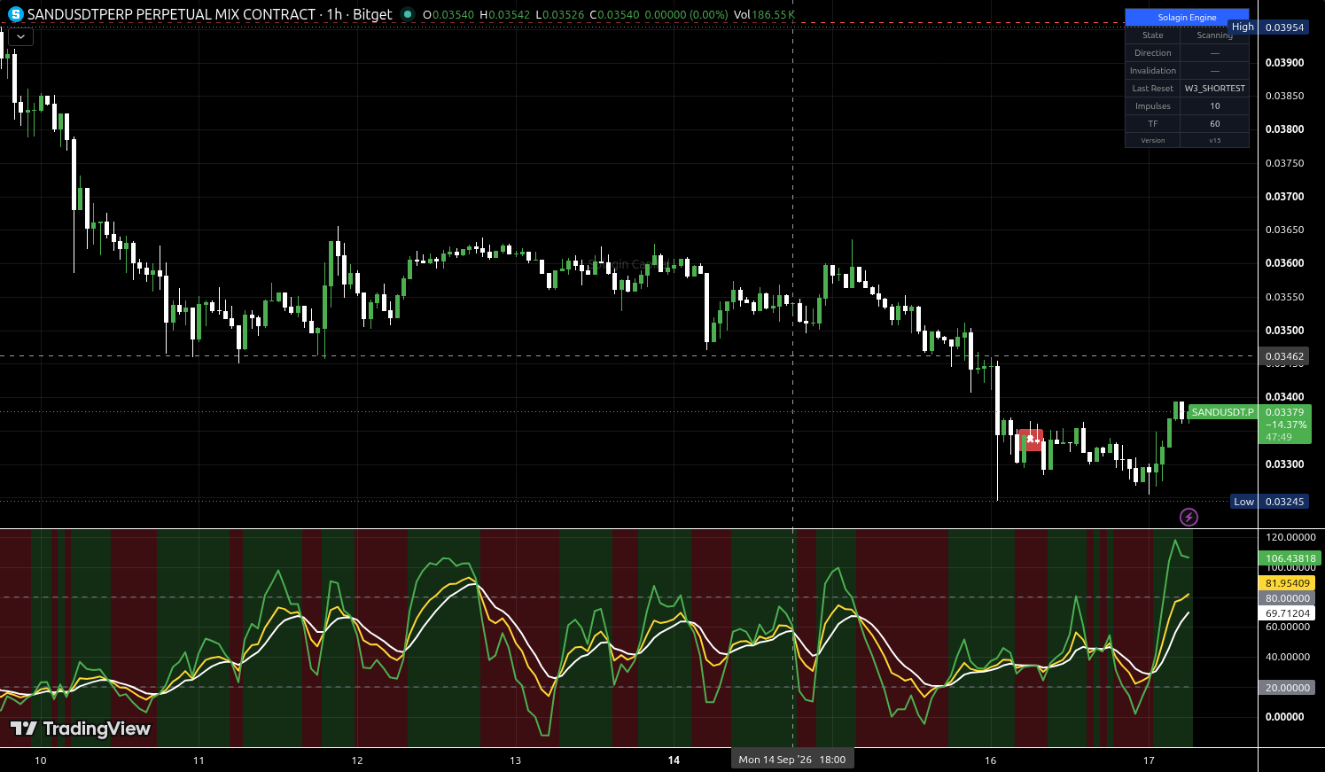The image size is (1325, 772).
Task: Click date 12 on the time axis
Action: point(357,760)
